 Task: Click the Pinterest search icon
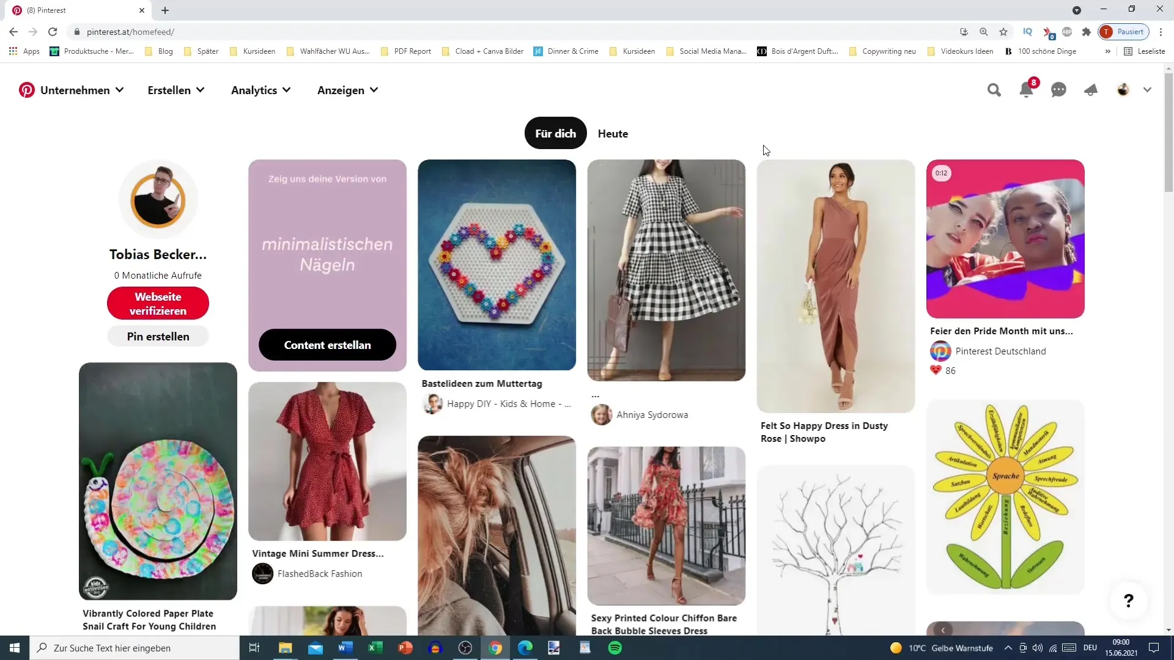[994, 89]
